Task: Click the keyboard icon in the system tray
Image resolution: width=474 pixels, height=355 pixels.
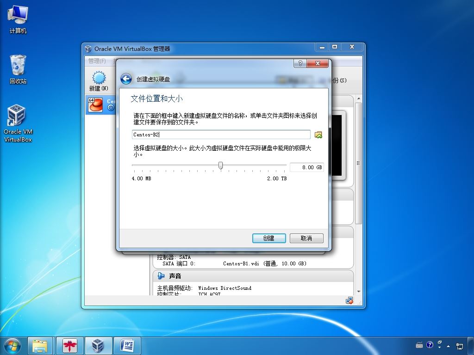Action: (419, 345)
